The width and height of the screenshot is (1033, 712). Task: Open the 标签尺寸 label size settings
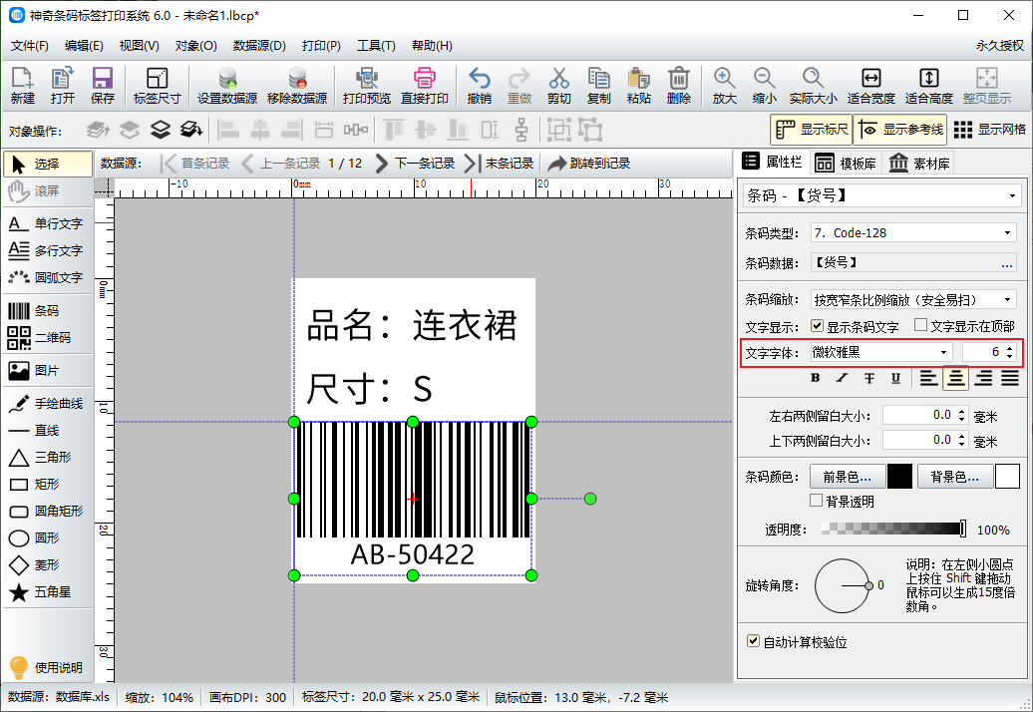pyautogui.click(x=157, y=86)
